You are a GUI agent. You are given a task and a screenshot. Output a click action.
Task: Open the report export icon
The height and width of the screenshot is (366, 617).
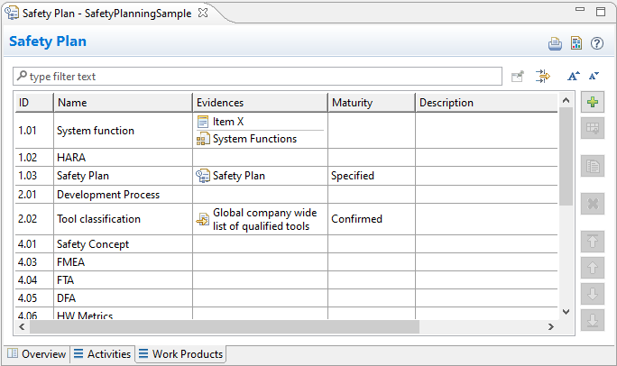(576, 43)
